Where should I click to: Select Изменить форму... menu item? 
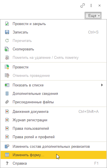[53, 155]
